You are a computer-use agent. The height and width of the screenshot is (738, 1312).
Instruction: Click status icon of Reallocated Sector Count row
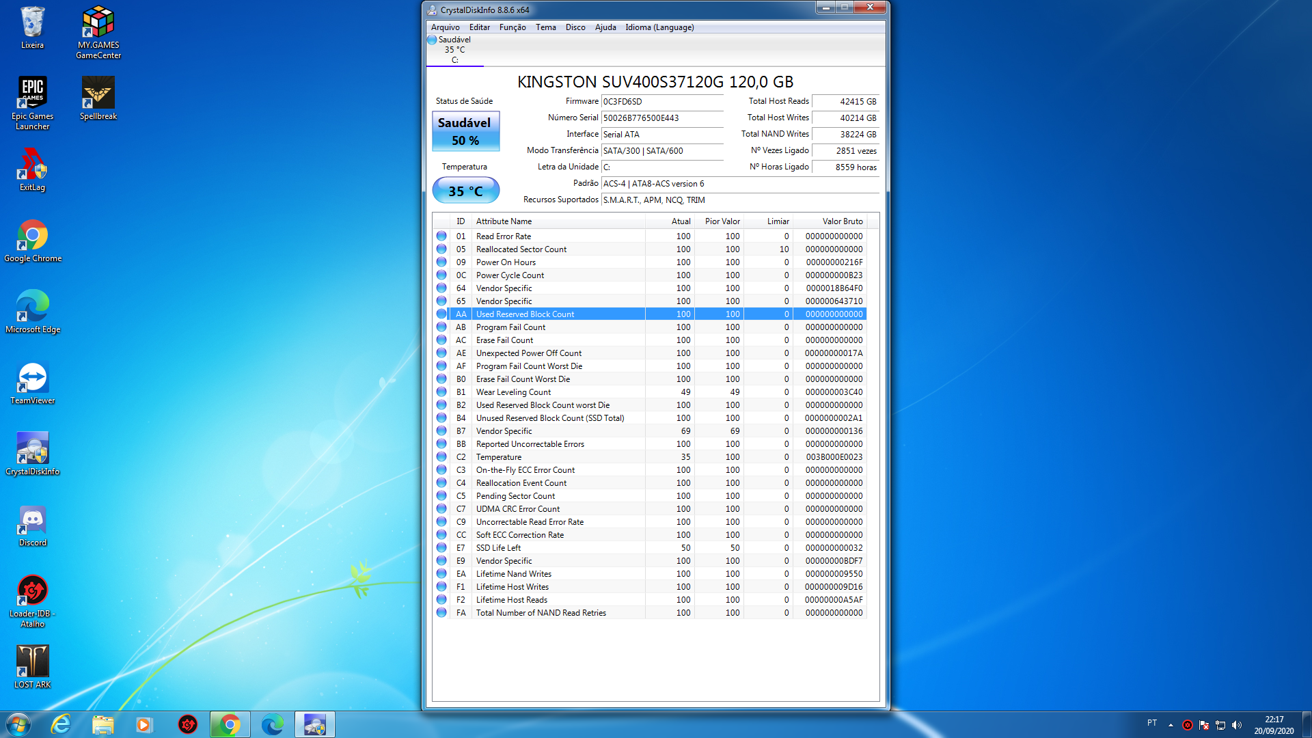click(x=441, y=249)
